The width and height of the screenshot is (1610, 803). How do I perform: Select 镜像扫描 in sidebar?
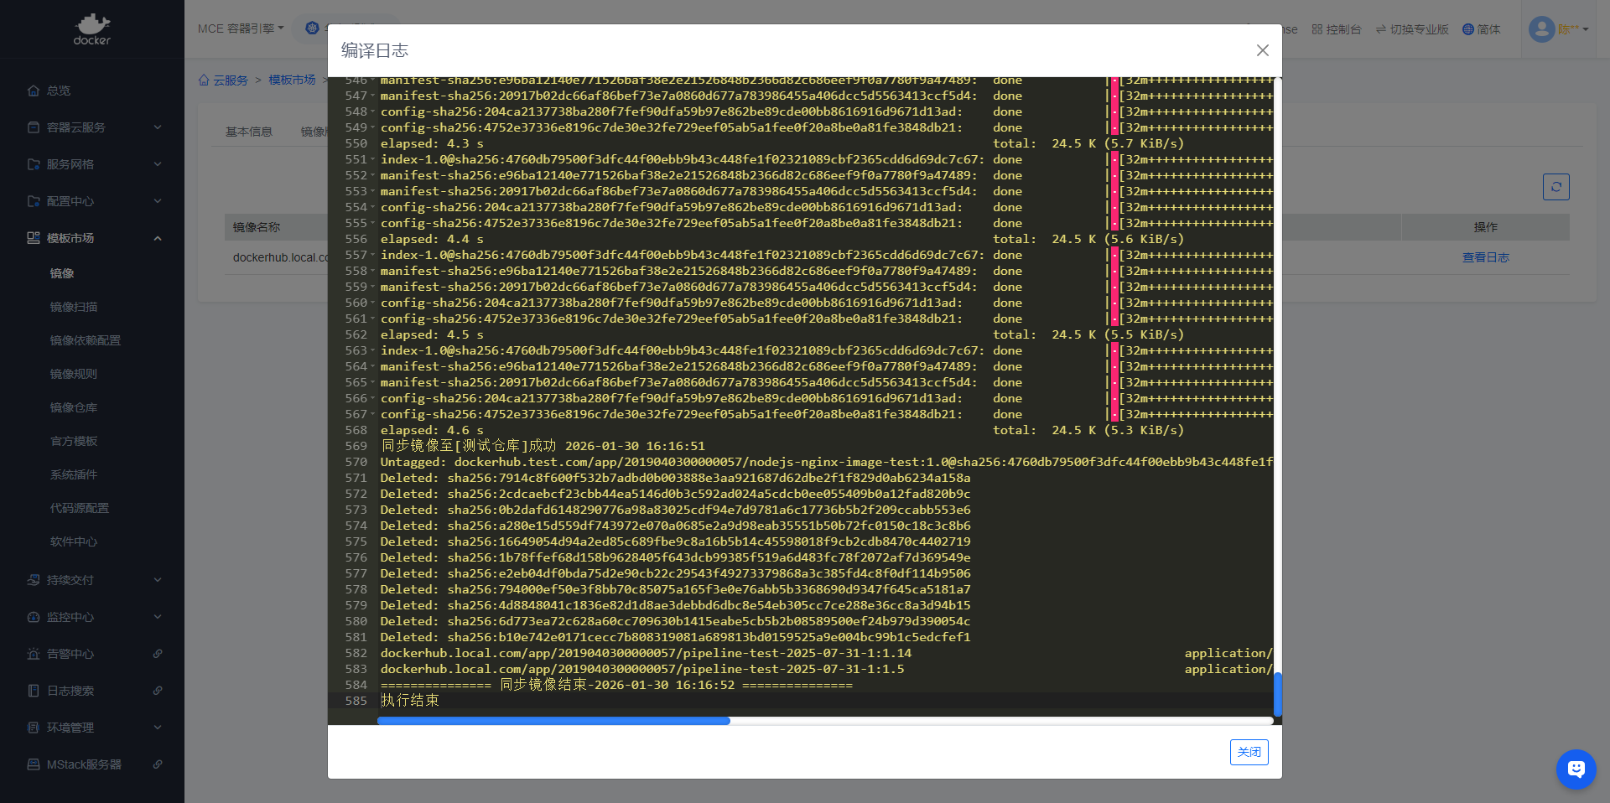point(74,307)
